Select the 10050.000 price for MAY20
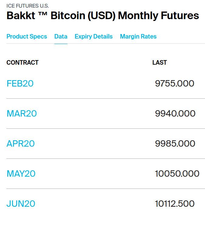The image size is (205, 228). coord(177,174)
